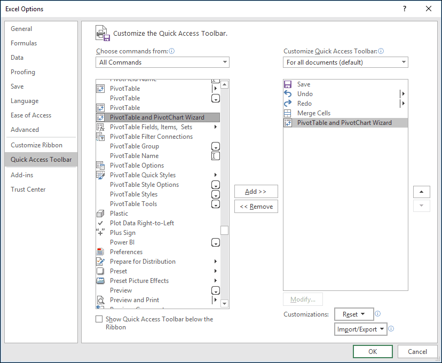Open the Import/Export dropdown

click(361, 329)
